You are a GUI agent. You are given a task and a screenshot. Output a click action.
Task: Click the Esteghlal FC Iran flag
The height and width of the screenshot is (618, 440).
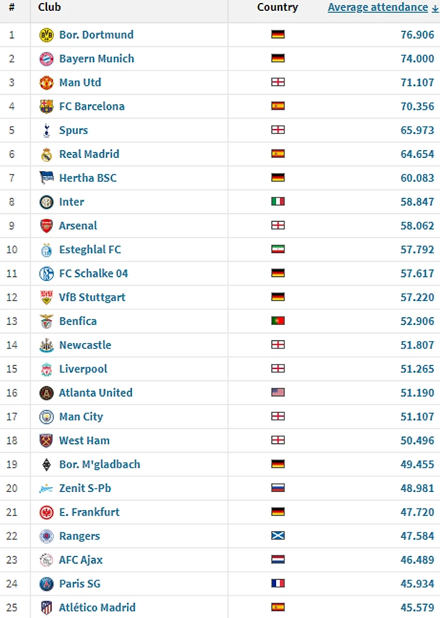point(278,250)
